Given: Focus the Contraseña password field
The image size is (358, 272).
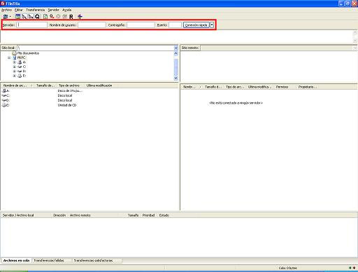Looking at the screenshot, I should click(141, 25).
